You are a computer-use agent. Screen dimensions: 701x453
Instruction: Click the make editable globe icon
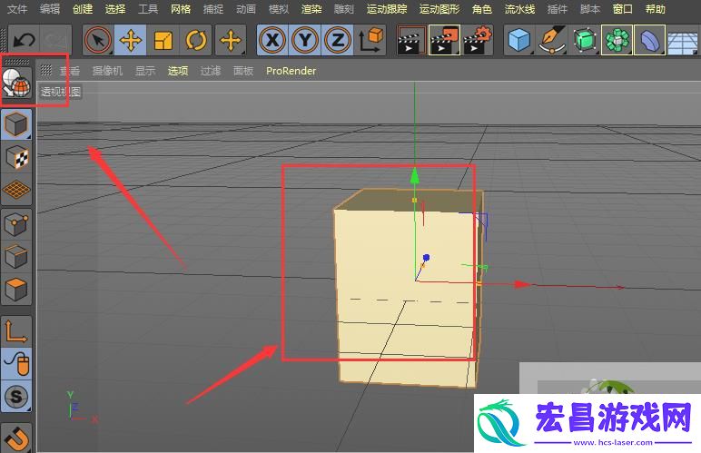tap(17, 84)
